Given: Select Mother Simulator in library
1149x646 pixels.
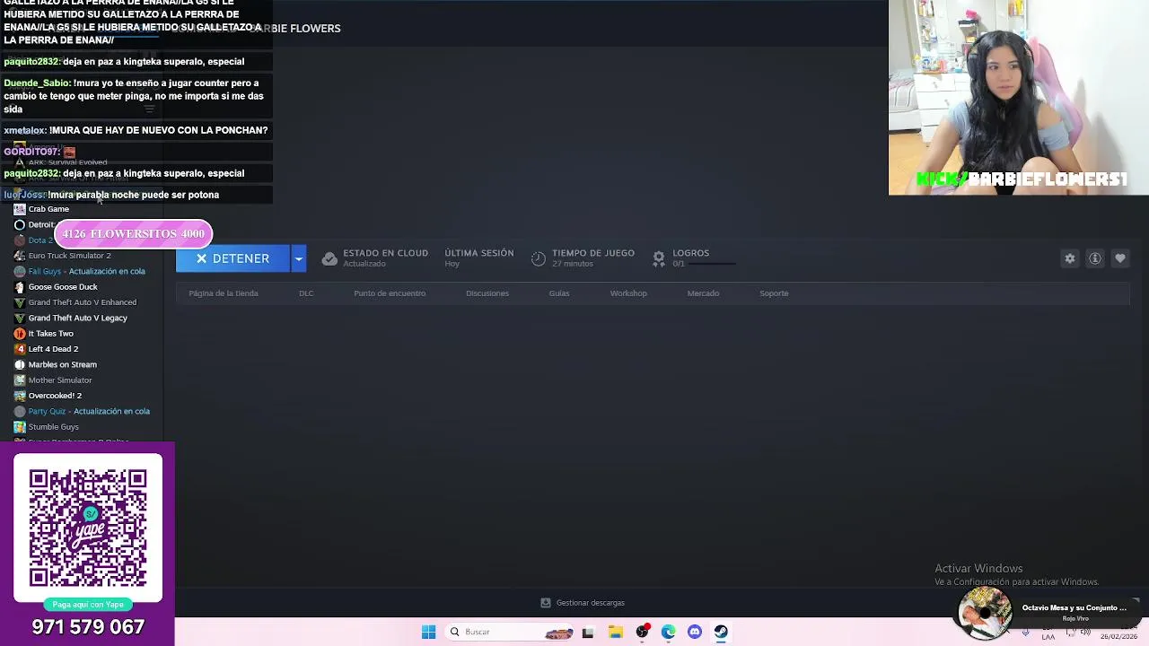Looking at the screenshot, I should coord(60,380).
